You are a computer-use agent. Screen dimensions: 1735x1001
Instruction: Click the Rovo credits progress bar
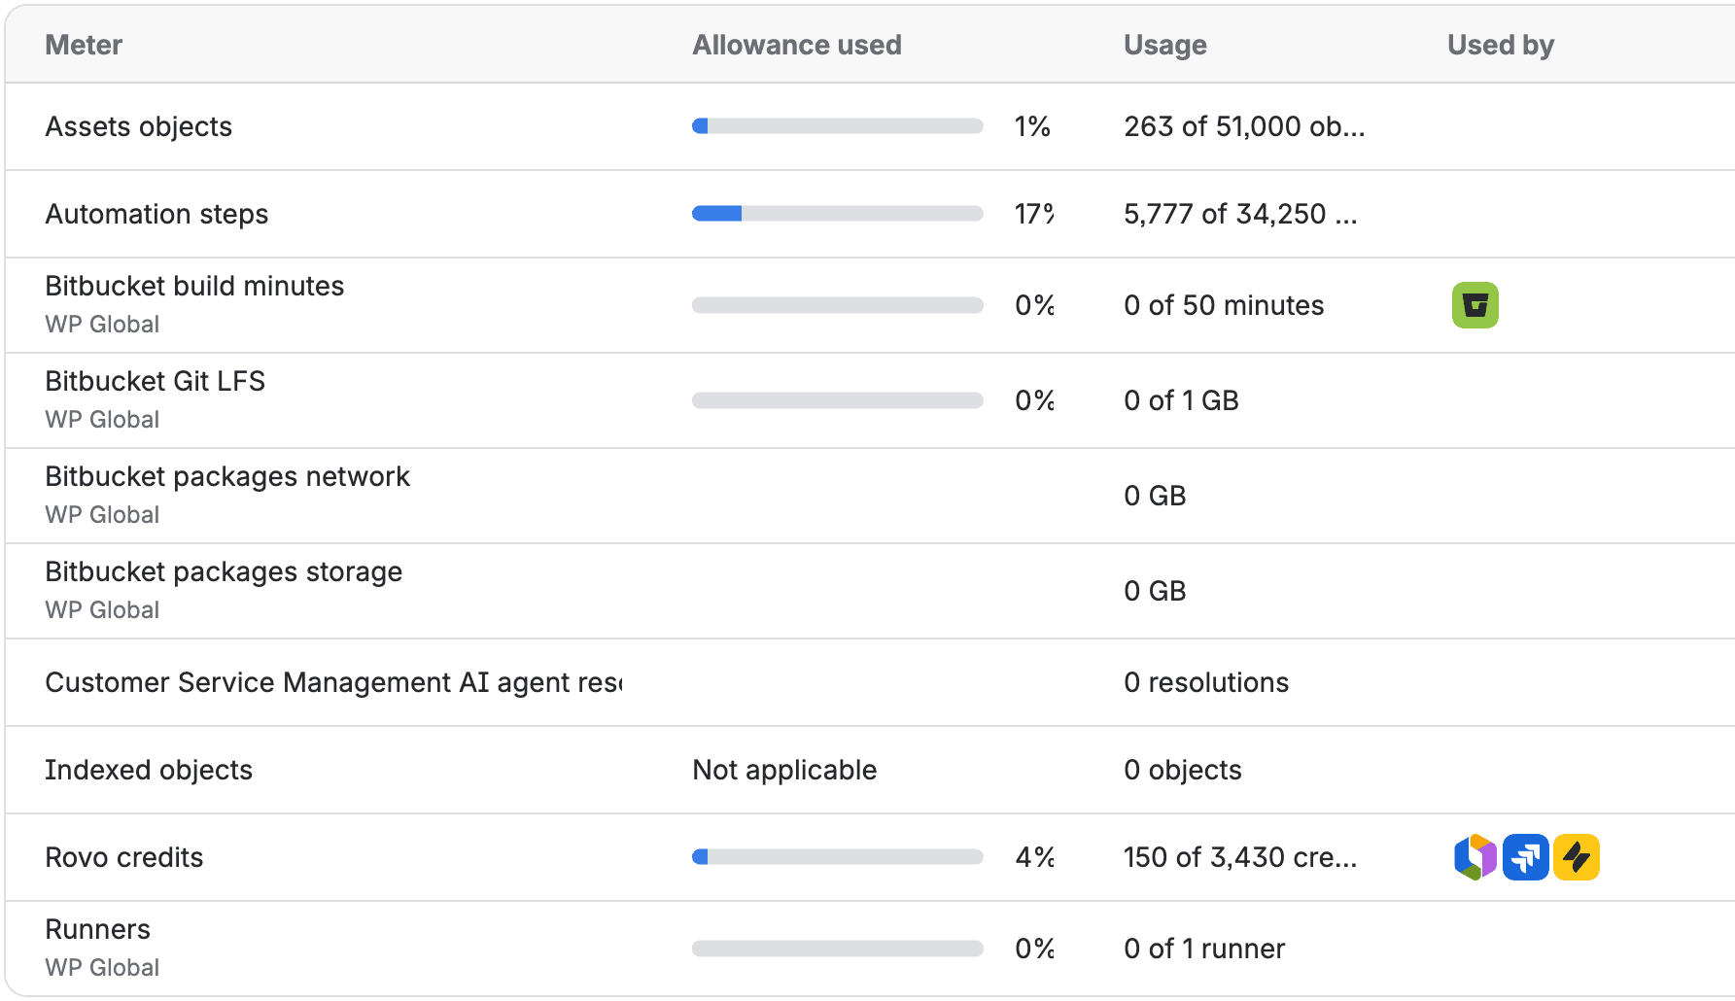coord(837,857)
